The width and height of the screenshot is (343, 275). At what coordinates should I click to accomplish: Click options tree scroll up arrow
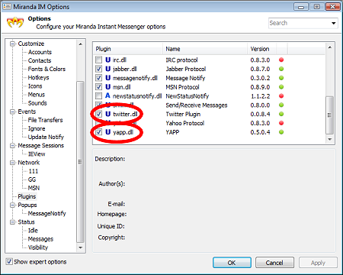[80, 44]
